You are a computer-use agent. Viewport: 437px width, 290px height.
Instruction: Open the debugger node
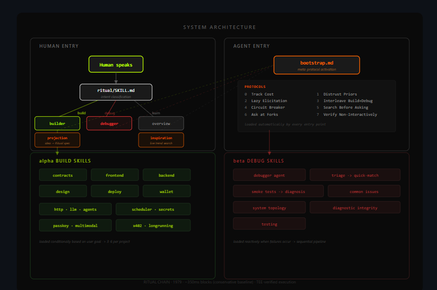[x=109, y=123]
